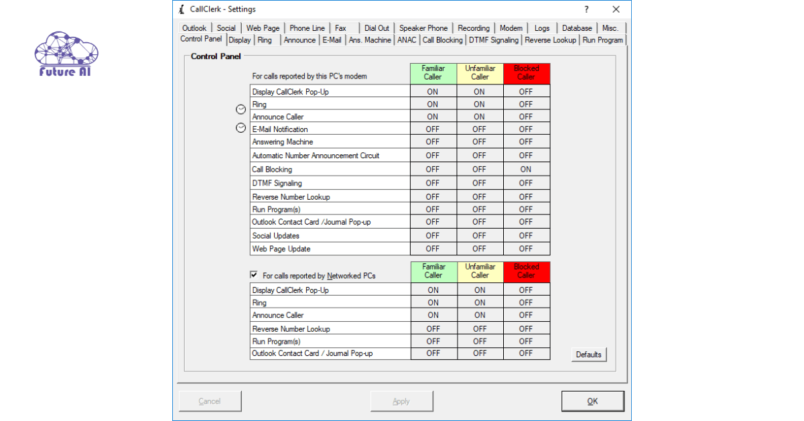Toggle modem Run Program(s) for Unfamiliar Caller
Viewport: 804px width, 421px height.
pos(480,209)
